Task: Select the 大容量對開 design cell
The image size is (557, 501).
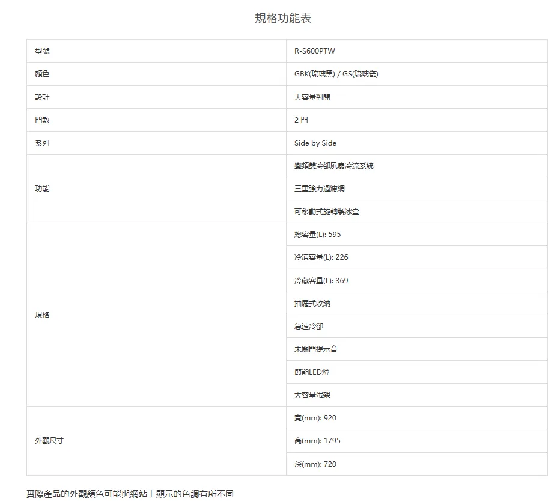Action: click(x=312, y=97)
